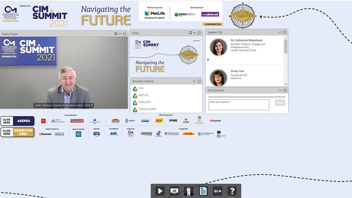Expand Slides panel to full screen
Image resolution: width=352 pixels, height=198 pixels.
point(190,33)
